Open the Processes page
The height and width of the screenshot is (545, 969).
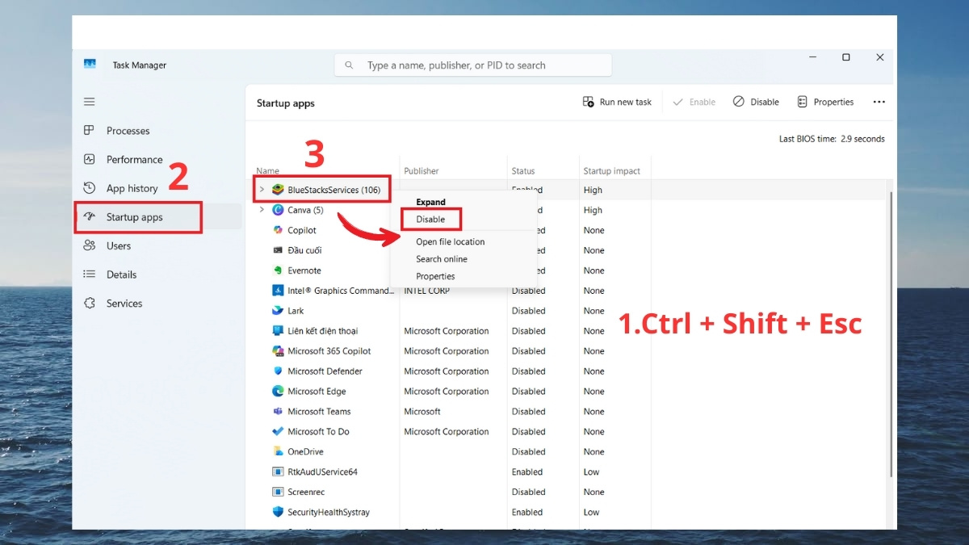tap(128, 131)
